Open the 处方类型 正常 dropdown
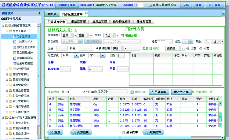The width and height of the screenshot is (229, 140). [75, 35]
